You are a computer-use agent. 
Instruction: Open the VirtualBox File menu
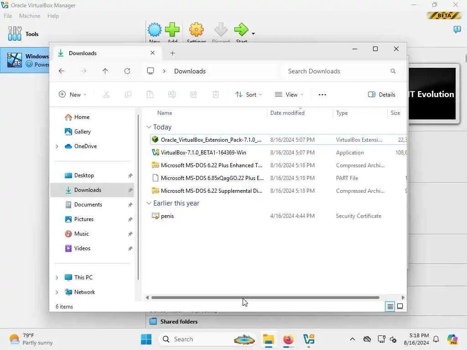[8, 16]
